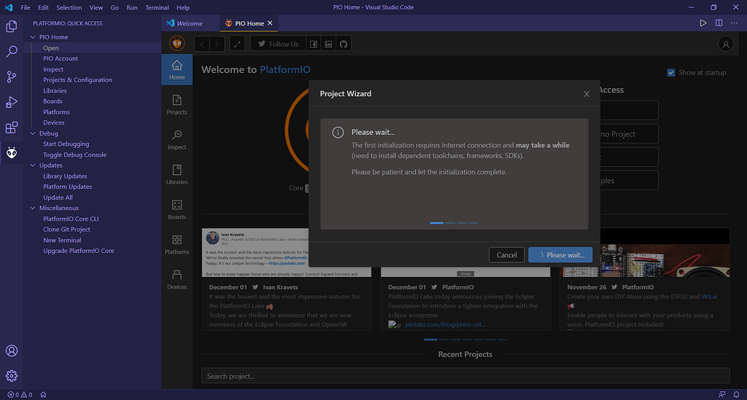The height and width of the screenshot is (400, 747).
Task: Select the PlatformIO alien icon in activity bar
Action: tap(12, 153)
